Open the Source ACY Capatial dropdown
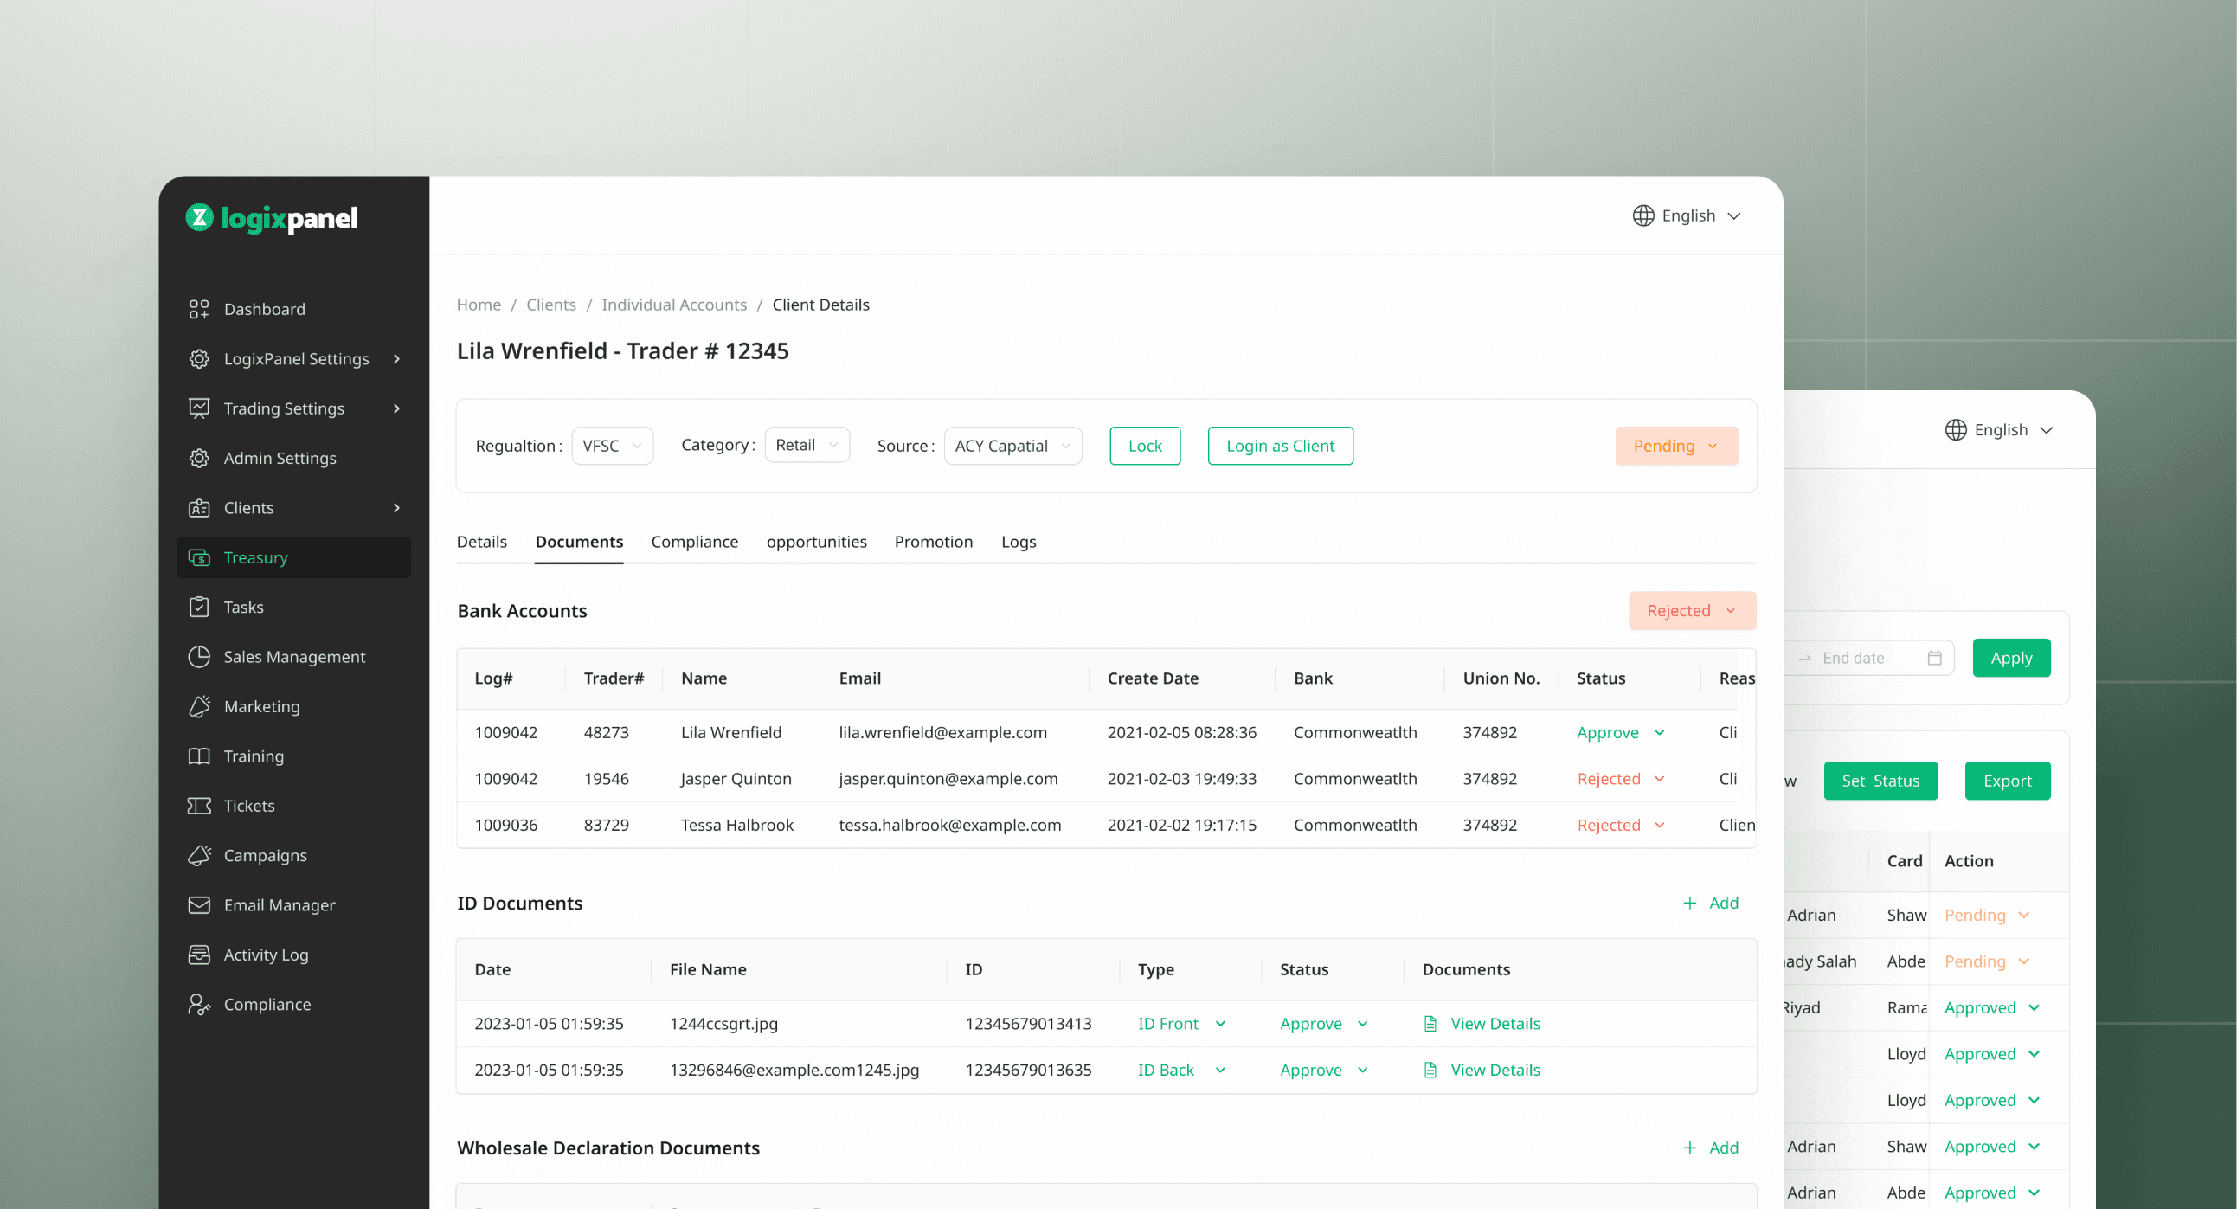2237x1209 pixels. coord(1012,446)
